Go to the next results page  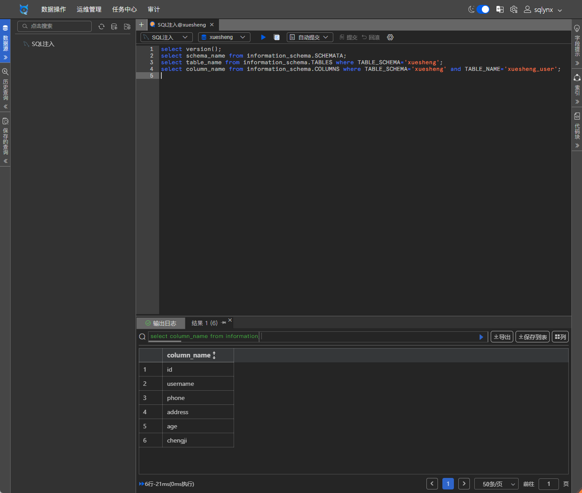[464, 484]
